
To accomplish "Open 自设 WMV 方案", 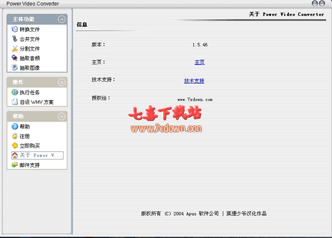I will tap(37, 102).
